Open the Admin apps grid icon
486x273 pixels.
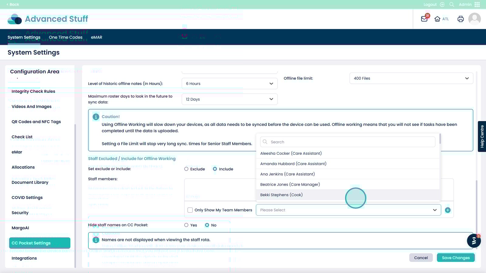tap(477, 5)
